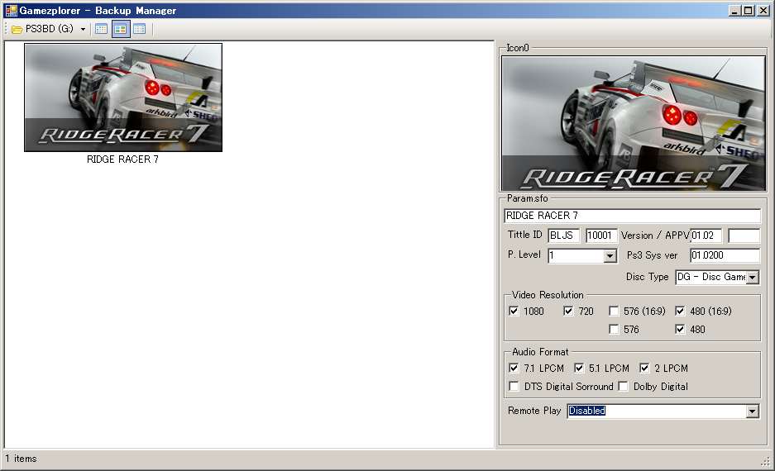Screen dimensions: 775x471
Task: Enable the 576 (16:9) checkbox
Action: click(x=614, y=311)
